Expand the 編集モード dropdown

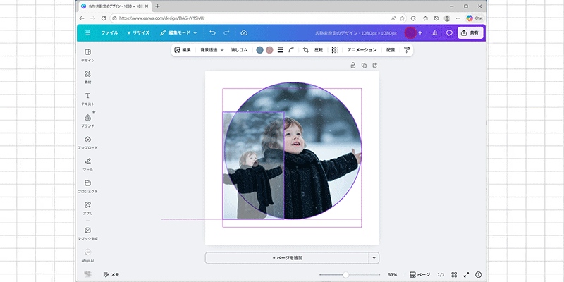pyautogui.click(x=178, y=32)
